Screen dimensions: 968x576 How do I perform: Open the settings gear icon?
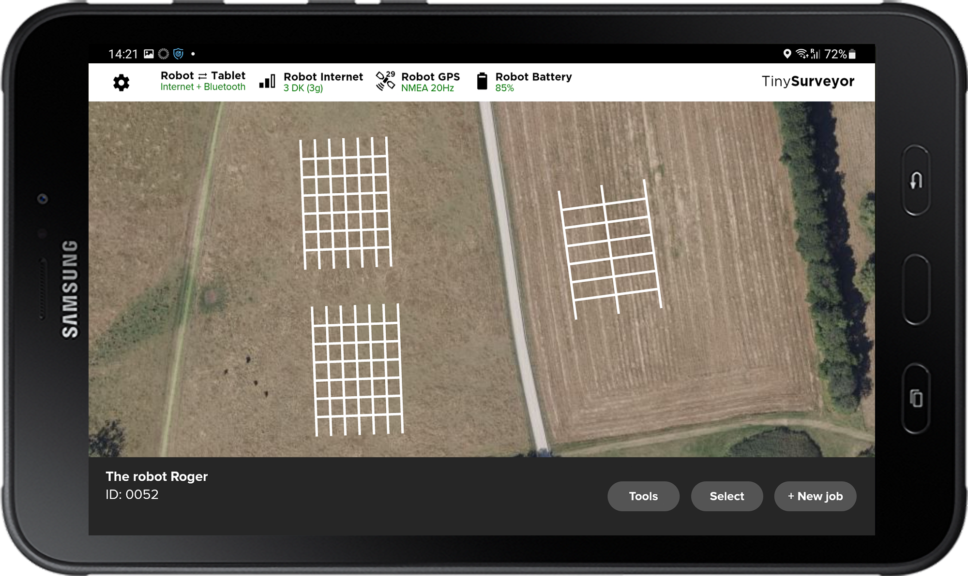121,82
